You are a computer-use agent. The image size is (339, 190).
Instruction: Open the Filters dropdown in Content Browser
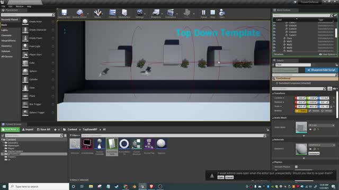pyautogui.click(x=75, y=136)
